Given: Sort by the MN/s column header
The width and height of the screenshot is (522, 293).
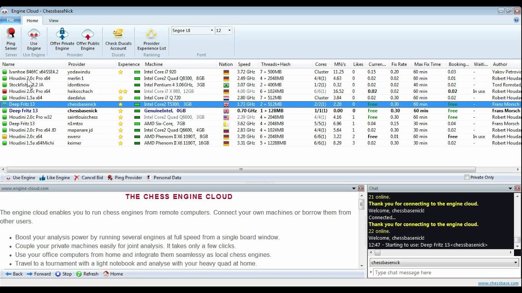Looking at the screenshot, I should pyautogui.click(x=342, y=64).
